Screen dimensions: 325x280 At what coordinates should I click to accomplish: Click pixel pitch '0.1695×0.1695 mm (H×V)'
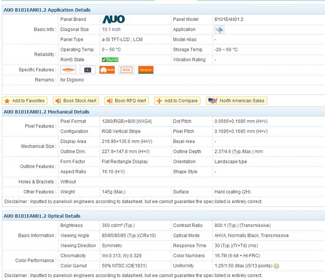click(x=241, y=131)
